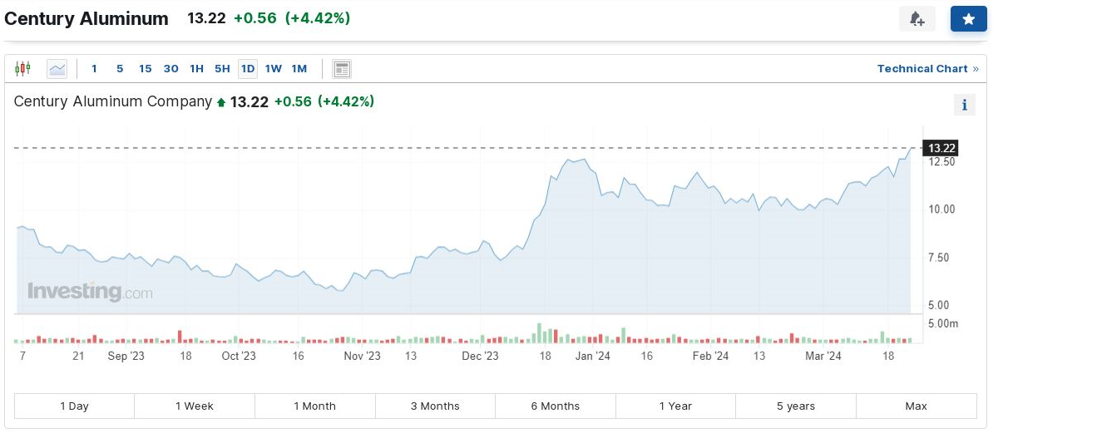Select the 6 Months range tab
This screenshot has width=1102, height=433.
click(x=555, y=406)
